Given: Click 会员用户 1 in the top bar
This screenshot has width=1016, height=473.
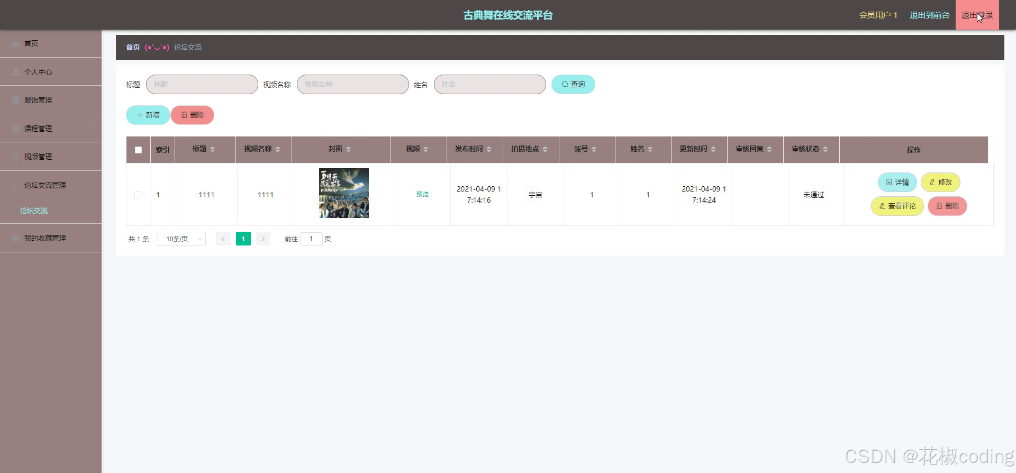Looking at the screenshot, I should click(x=878, y=15).
